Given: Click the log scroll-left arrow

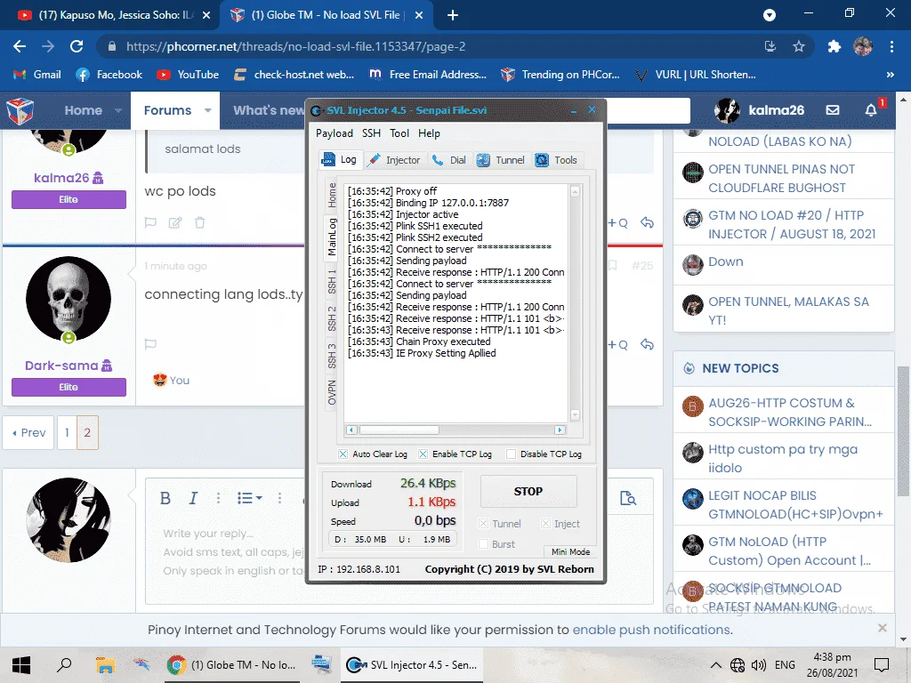Looking at the screenshot, I should click(351, 430).
